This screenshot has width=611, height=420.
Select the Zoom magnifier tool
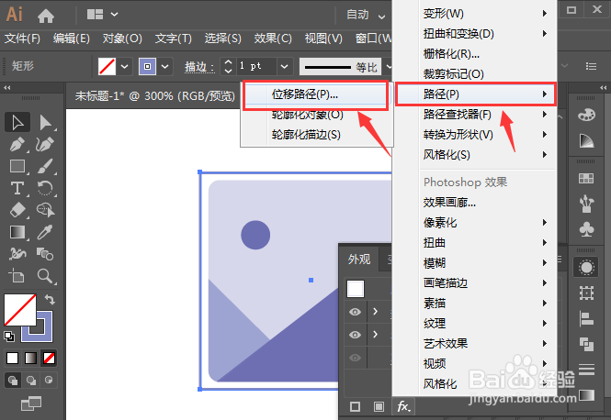click(46, 276)
